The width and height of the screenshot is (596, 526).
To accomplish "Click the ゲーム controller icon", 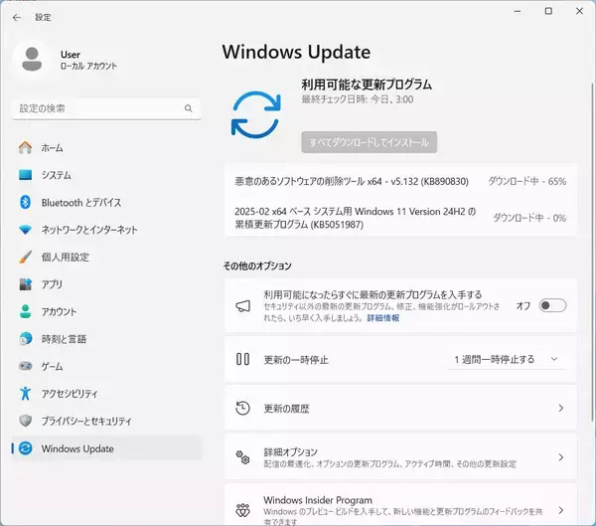I will 26,366.
